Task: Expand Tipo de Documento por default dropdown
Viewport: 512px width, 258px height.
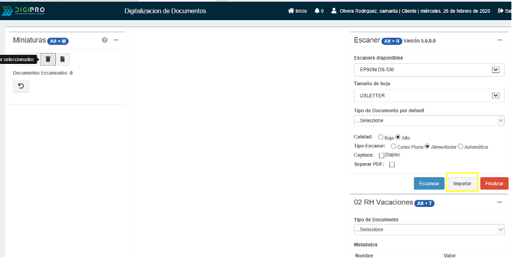Action: click(429, 120)
